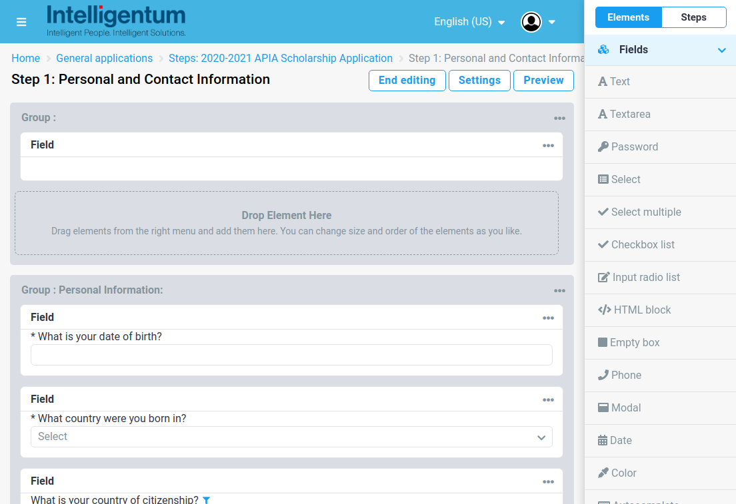Pick the Empty box square icon
This screenshot has width=736, height=504.
pos(603,343)
